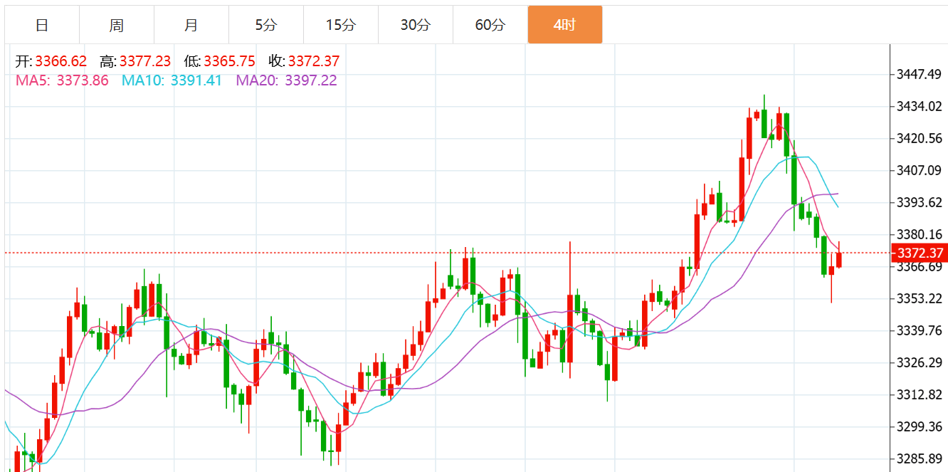Click the MA5 value 3373.86
The height and width of the screenshot is (472, 948).
tap(83, 80)
